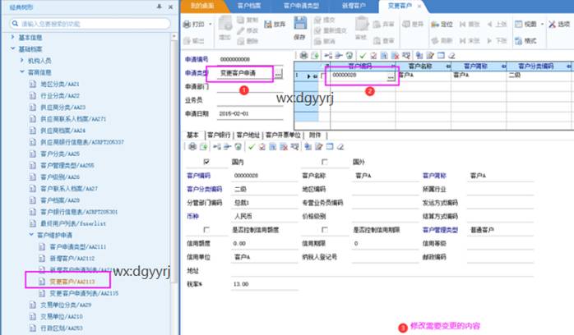Pin the 经典树形 side panel
The width and height of the screenshot is (574, 335).
click(x=158, y=7)
